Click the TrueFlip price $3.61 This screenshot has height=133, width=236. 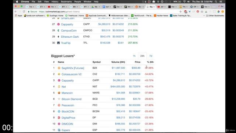click(x=121, y=43)
